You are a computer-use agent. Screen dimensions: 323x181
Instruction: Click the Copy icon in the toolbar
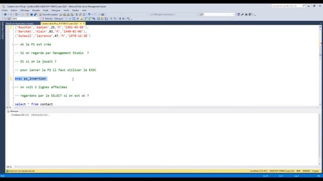[x=81, y=15]
